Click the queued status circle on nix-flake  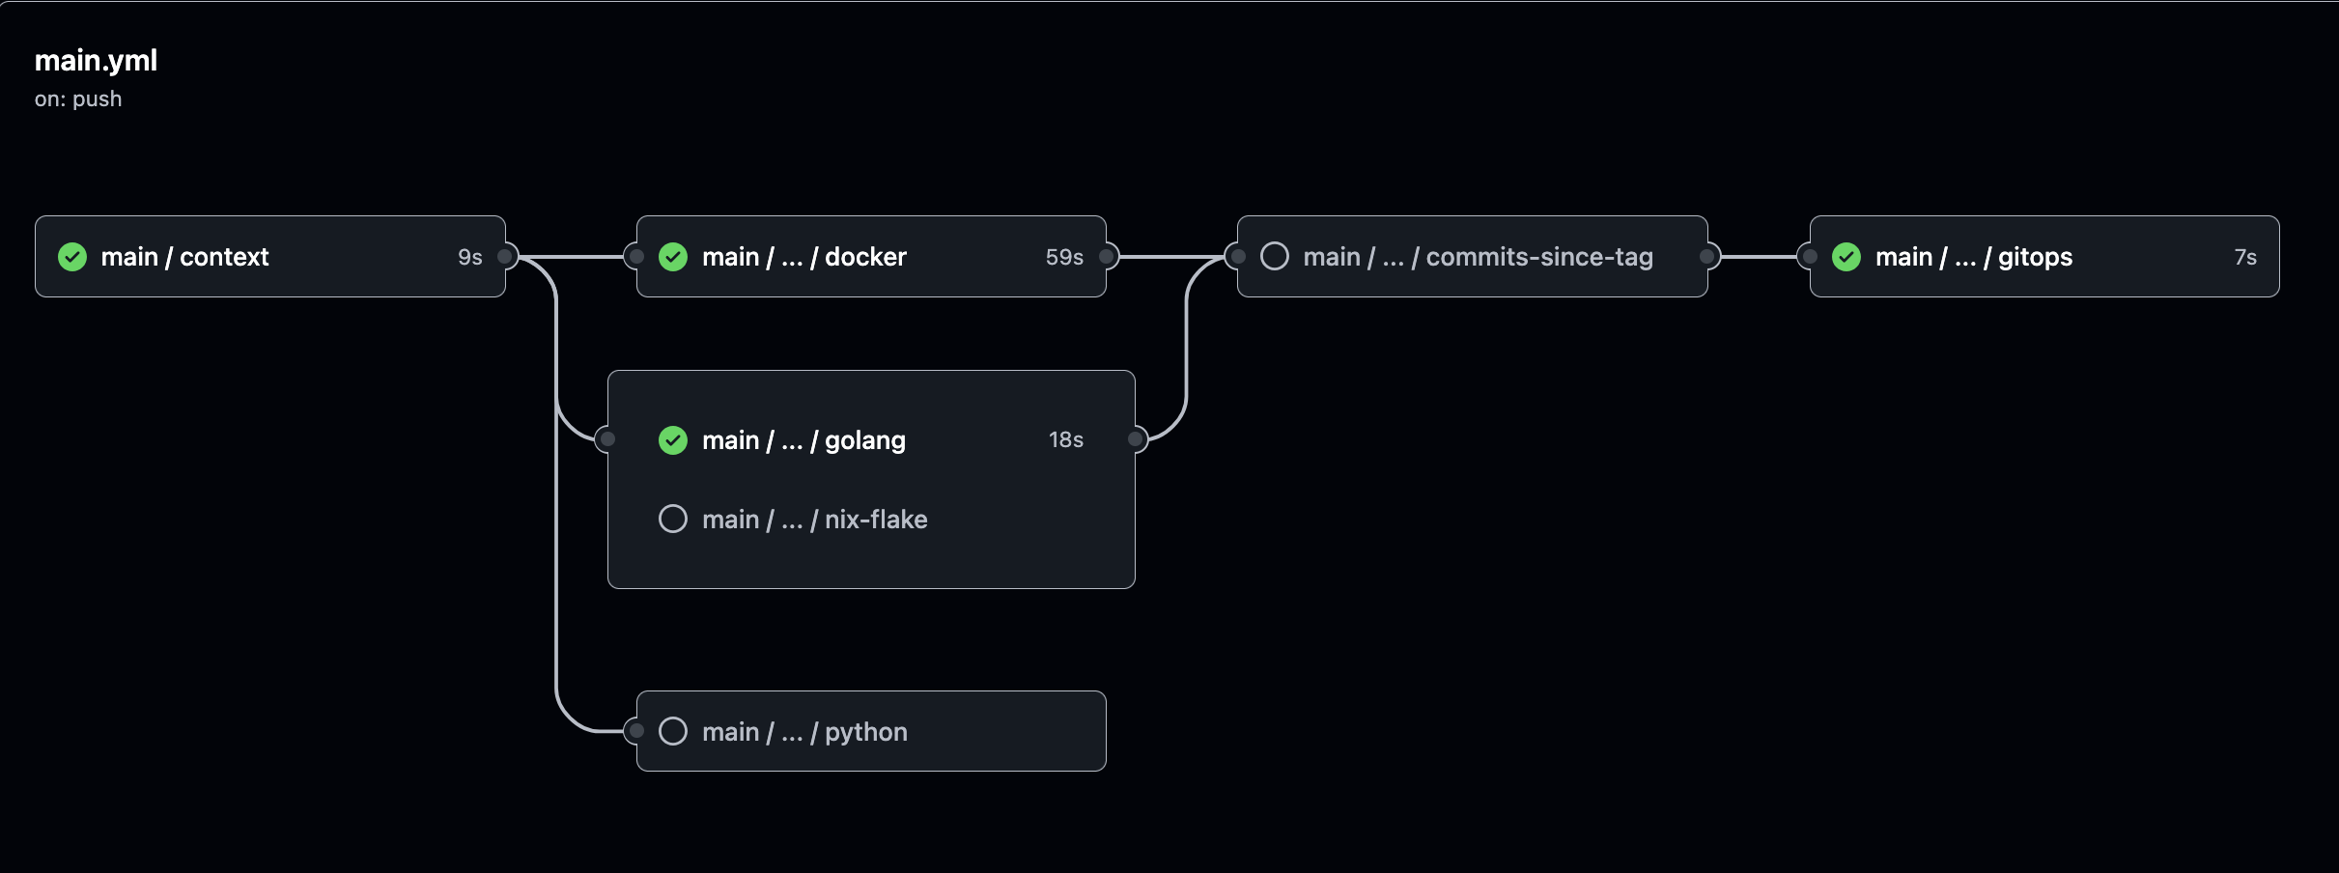tap(673, 519)
